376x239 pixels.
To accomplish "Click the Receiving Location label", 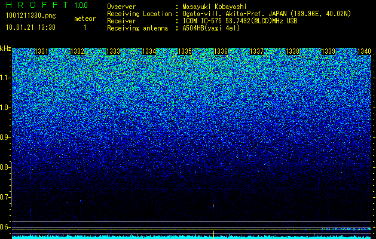I will (139, 14).
